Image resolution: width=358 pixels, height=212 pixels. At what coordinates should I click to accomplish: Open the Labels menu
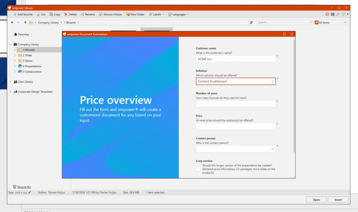tap(156, 14)
